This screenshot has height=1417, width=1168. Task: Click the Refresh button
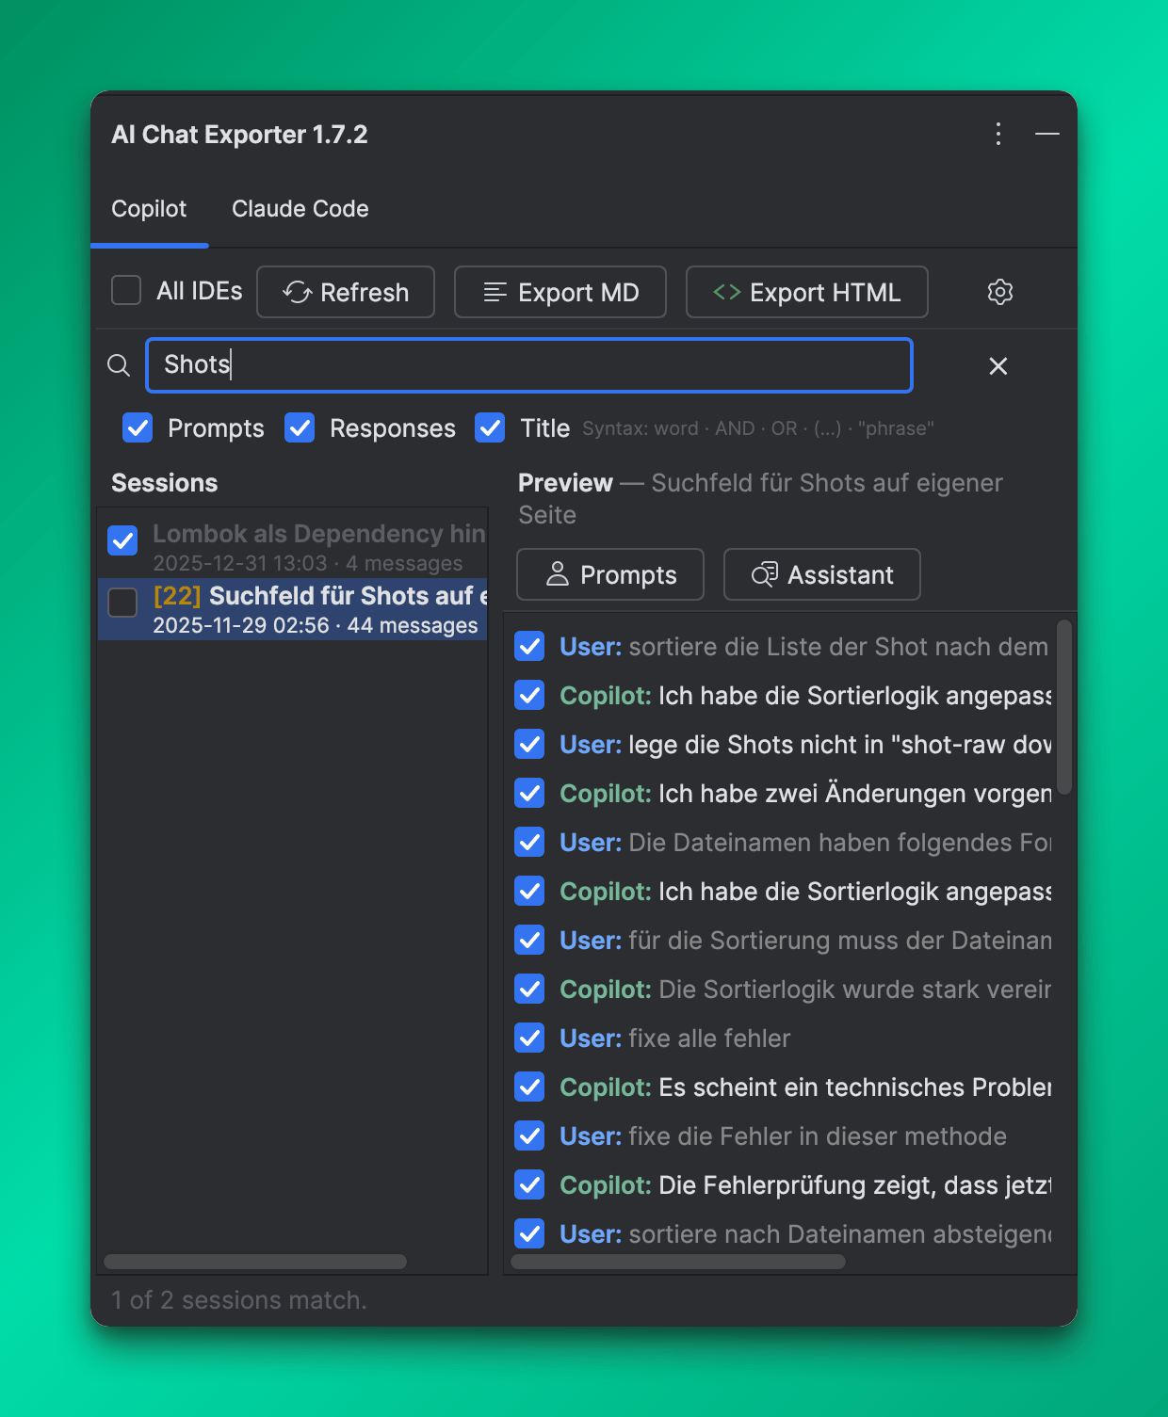coord(346,292)
